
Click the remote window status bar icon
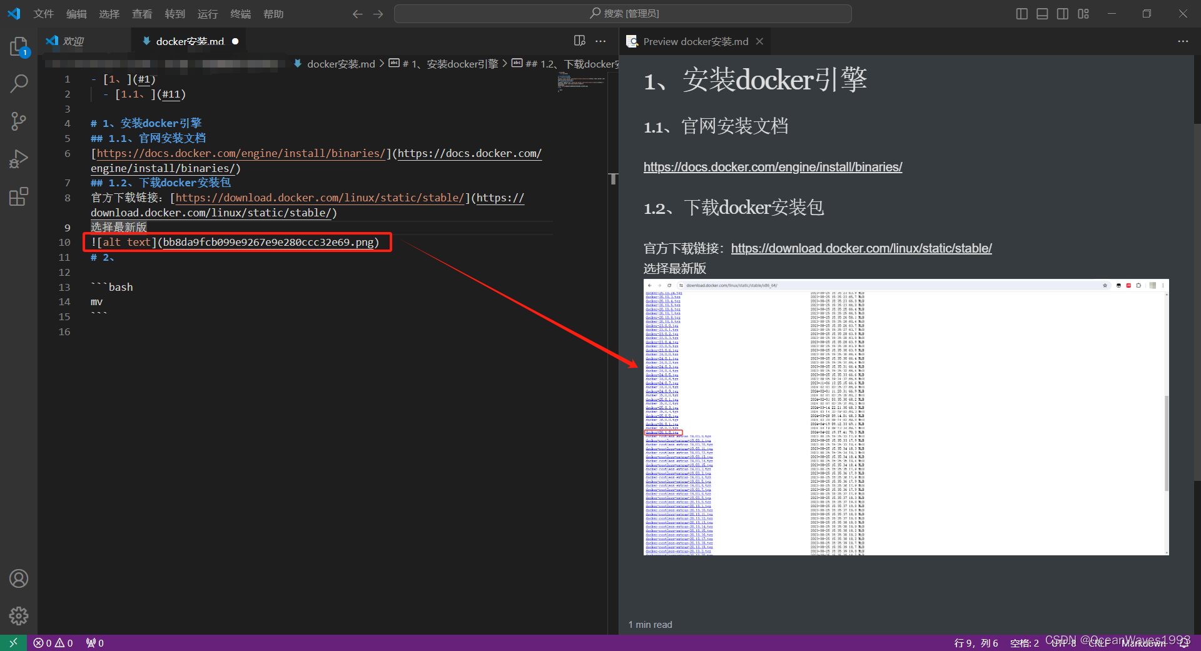click(13, 643)
